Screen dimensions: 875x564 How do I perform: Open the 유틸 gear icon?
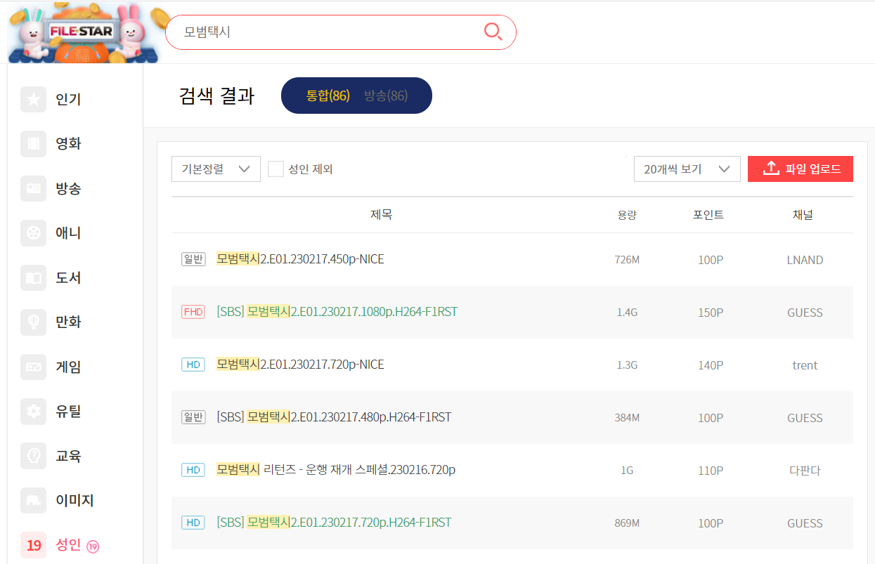click(34, 411)
